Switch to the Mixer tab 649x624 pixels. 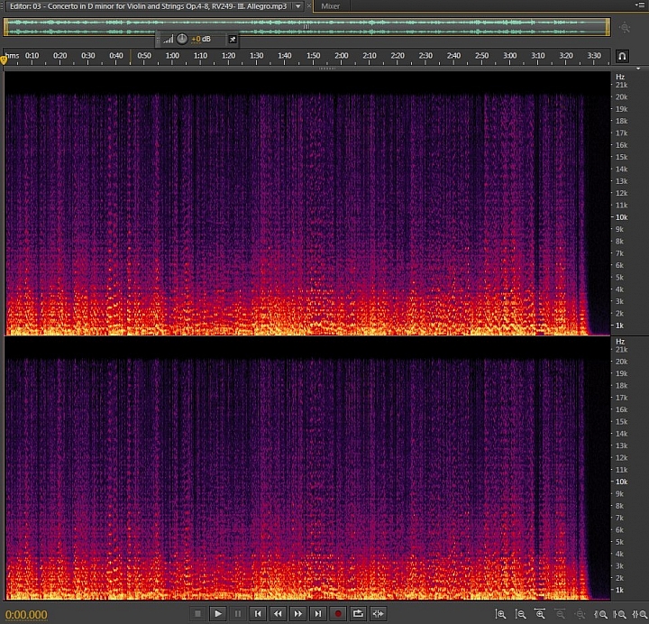330,6
